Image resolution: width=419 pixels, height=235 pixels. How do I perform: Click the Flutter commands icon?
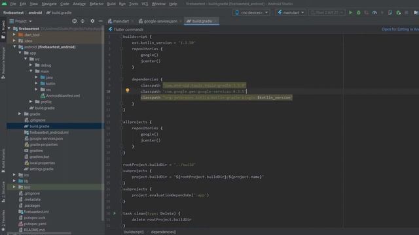[x=111, y=29]
